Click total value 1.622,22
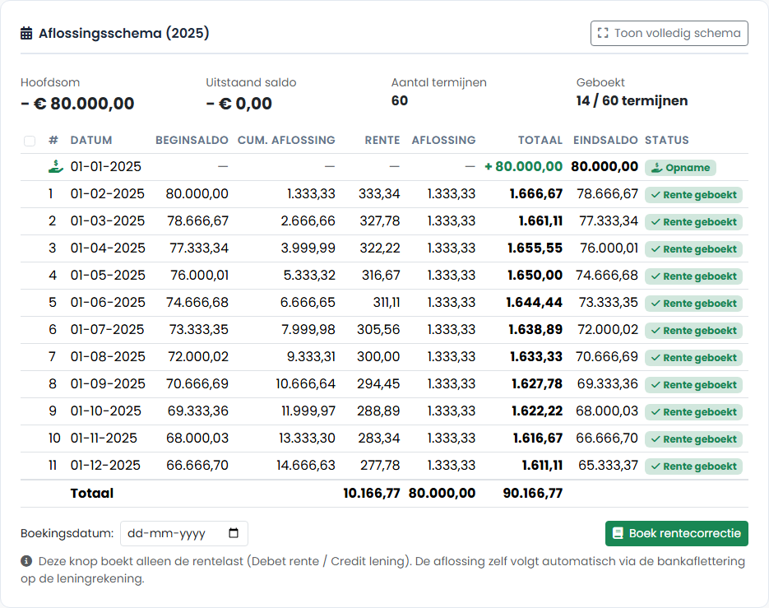 click(x=537, y=411)
